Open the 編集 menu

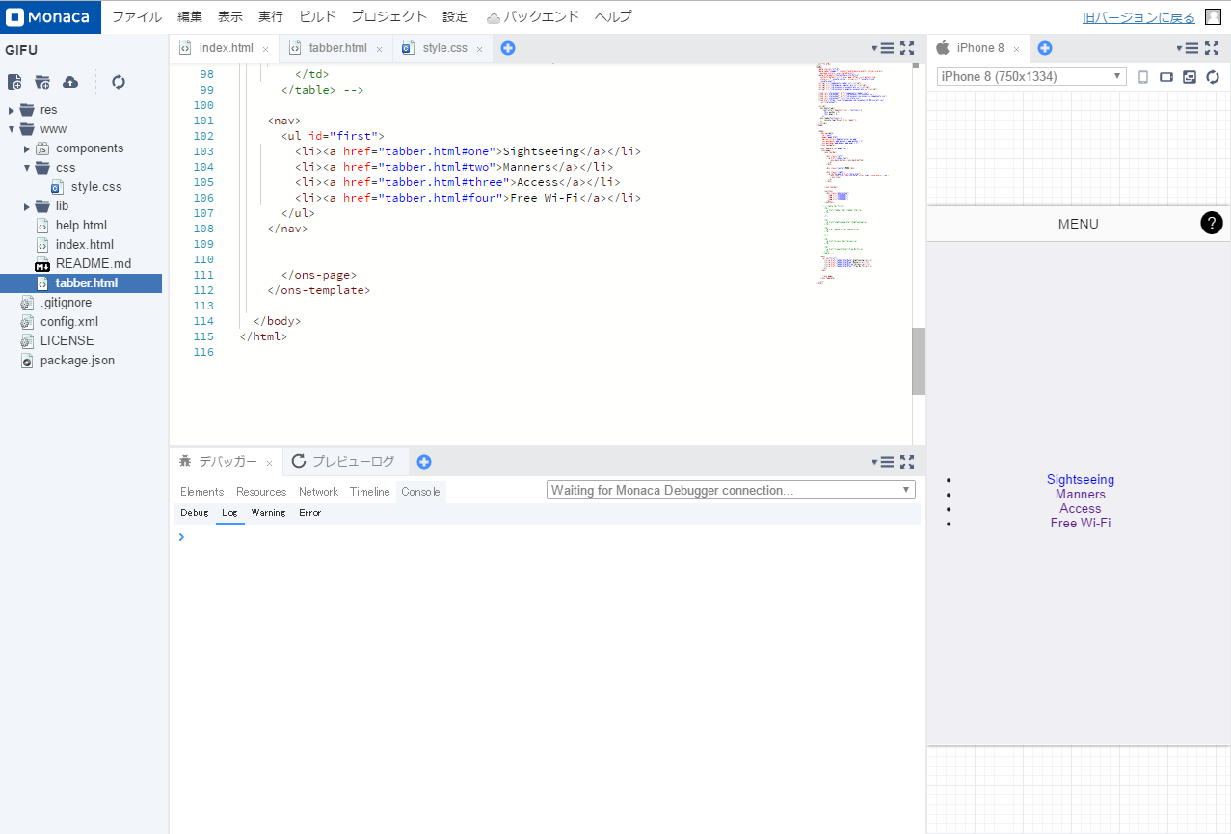[190, 16]
